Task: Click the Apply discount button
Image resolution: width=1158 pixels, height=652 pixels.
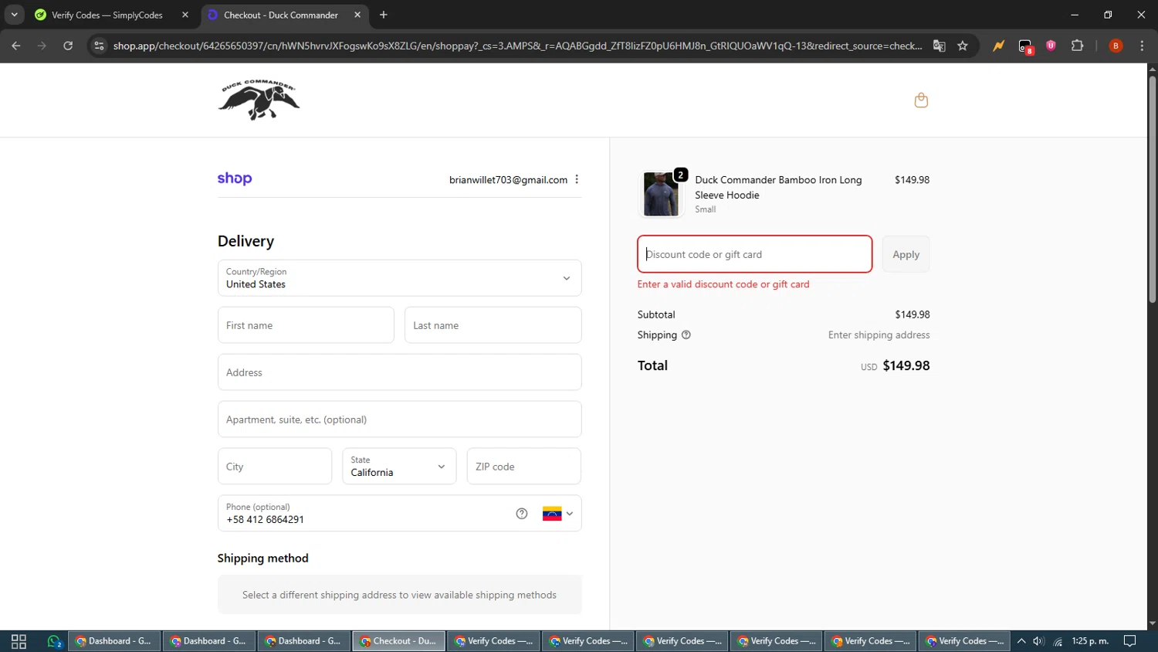Action: 906,254
